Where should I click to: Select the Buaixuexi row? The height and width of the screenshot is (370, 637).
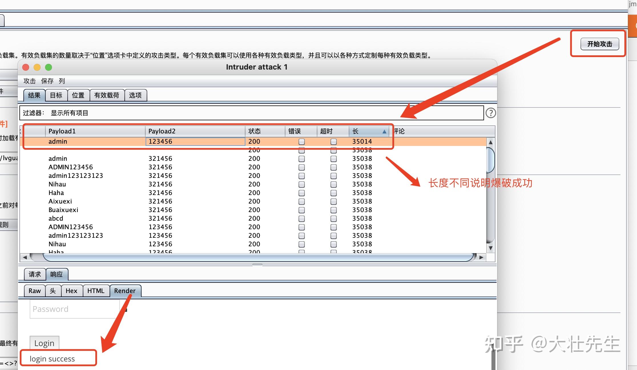253,210
